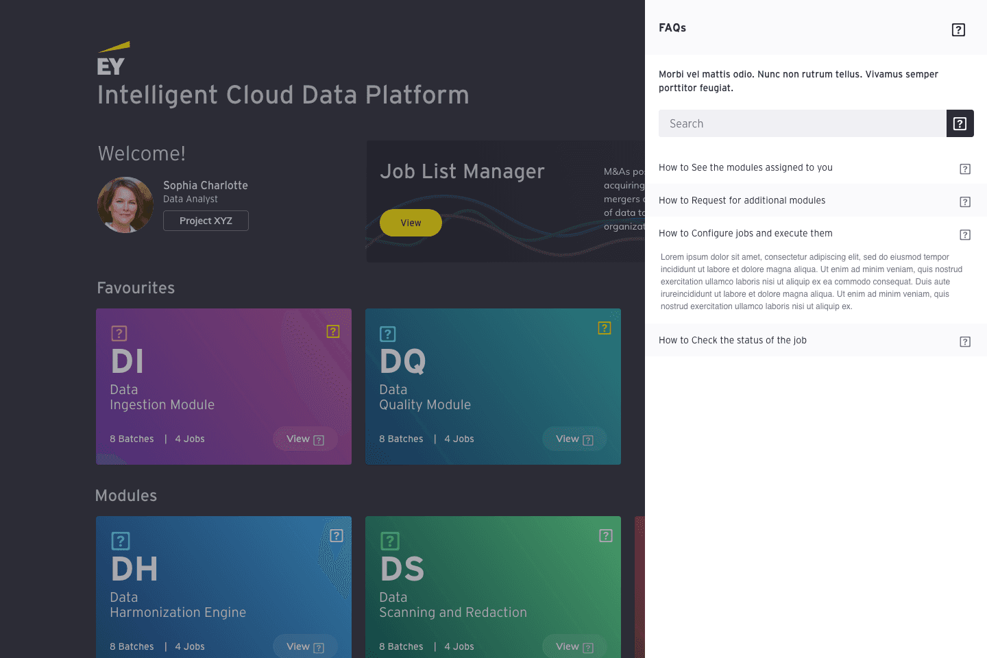Click the corner icon on the Data Harmonization card
This screenshot has width=987, height=658.
tap(337, 536)
